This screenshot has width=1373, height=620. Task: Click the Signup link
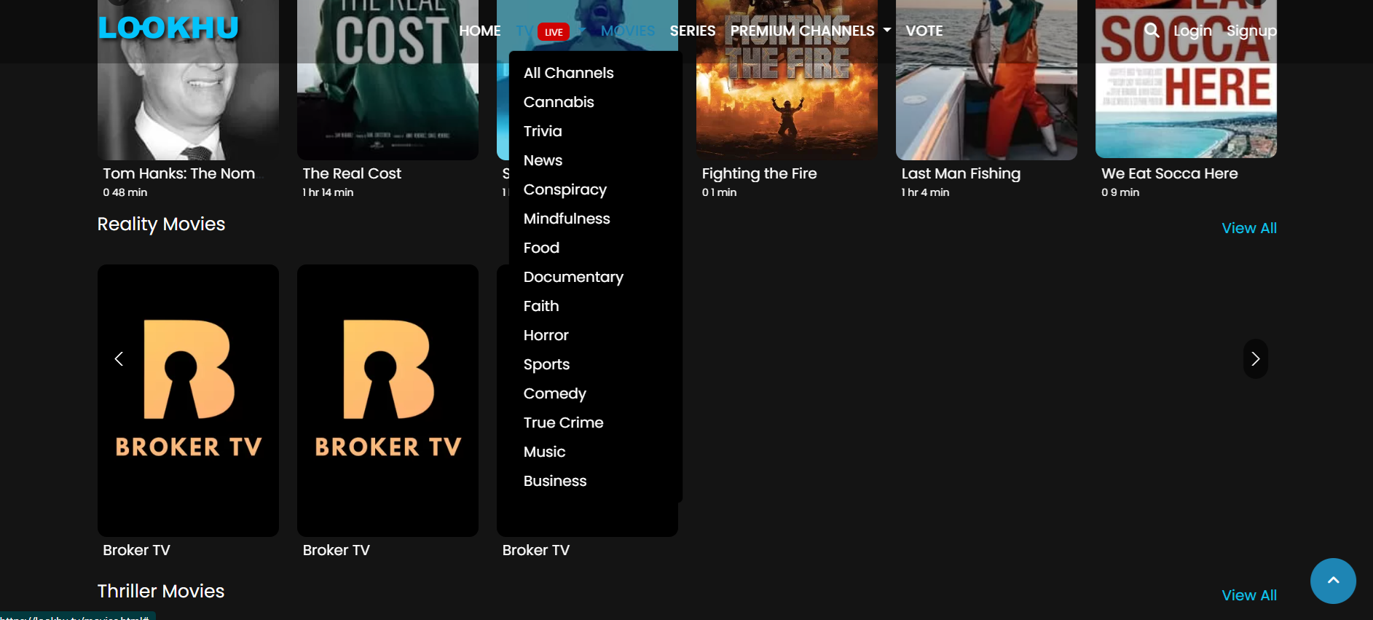(x=1251, y=31)
